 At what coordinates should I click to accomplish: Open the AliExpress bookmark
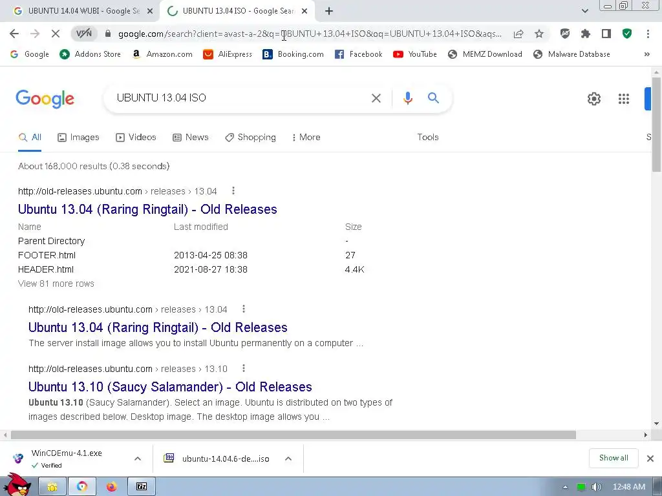pyautogui.click(x=228, y=54)
